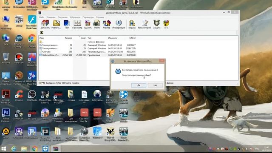Sort by the Изменён column header
Viewport: 272px width, 153px height.
tap(112, 38)
